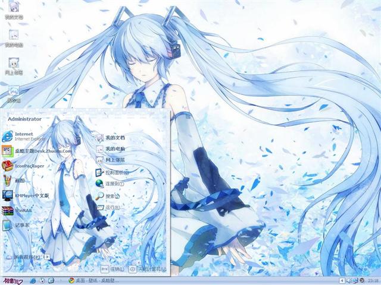The image size is (381, 285).
Task: Click the taskbar clock showing the time
Action: (x=374, y=281)
